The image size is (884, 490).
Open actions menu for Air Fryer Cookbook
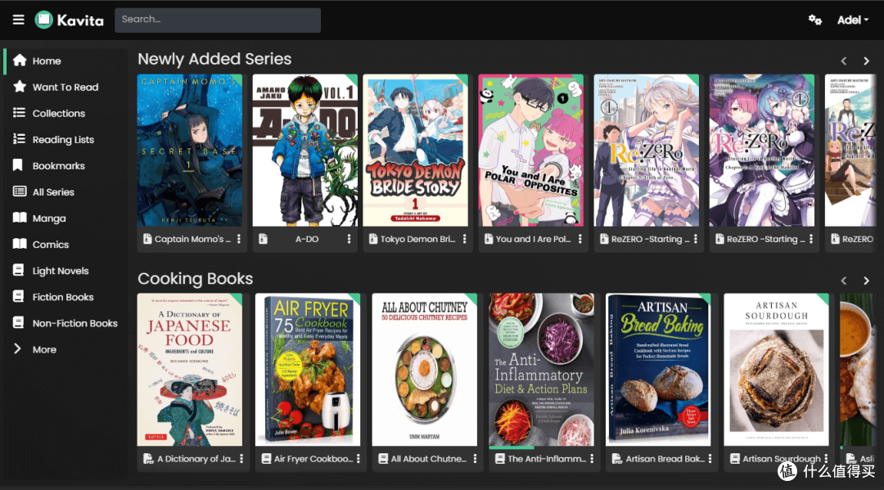[x=358, y=458]
